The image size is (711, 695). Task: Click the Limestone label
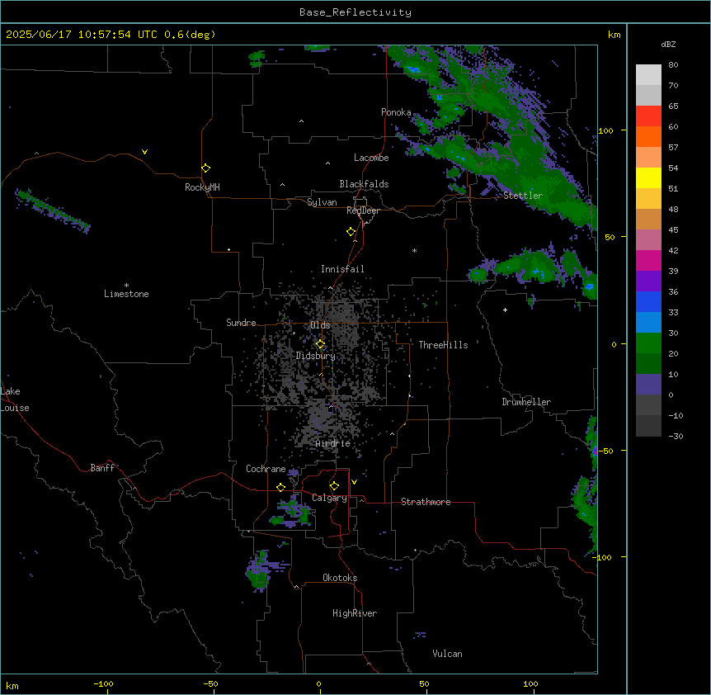click(126, 294)
